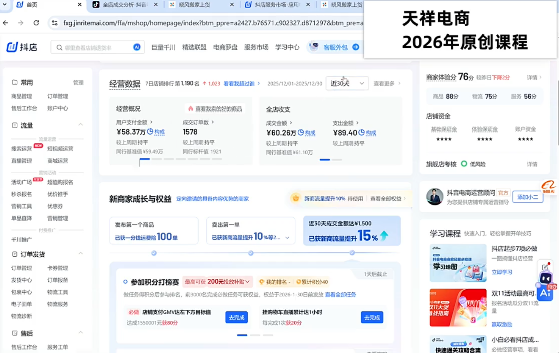Click inside the store search input field
The image size is (559, 353).
95,47
